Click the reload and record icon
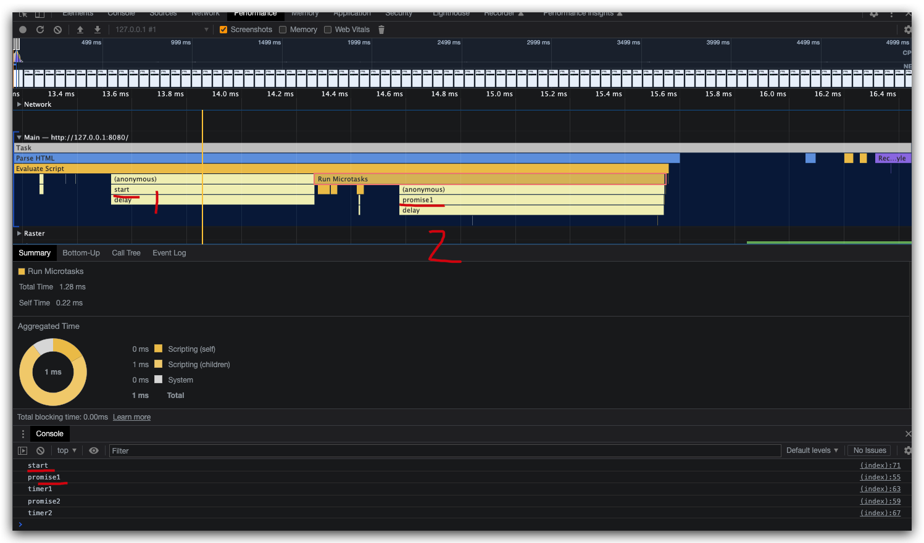Viewport: 924px width, 543px height. point(40,30)
